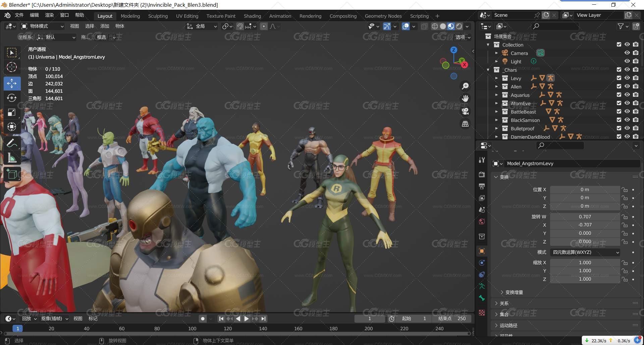This screenshot has height=345, width=644.
Task: Open the 渲染 menu
Action: pos(49,15)
